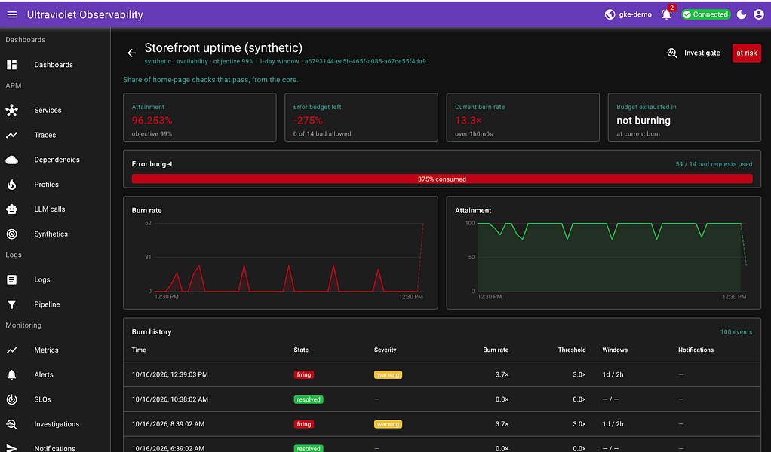The image size is (771, 452).
Task: Click the Ultraviolet Observability title
Action: (84, 15)
